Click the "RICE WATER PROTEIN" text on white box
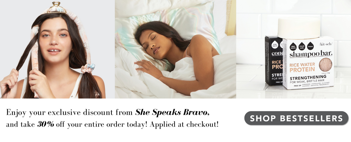This screenshot has width=351, height=142. (x=302, y=67)
